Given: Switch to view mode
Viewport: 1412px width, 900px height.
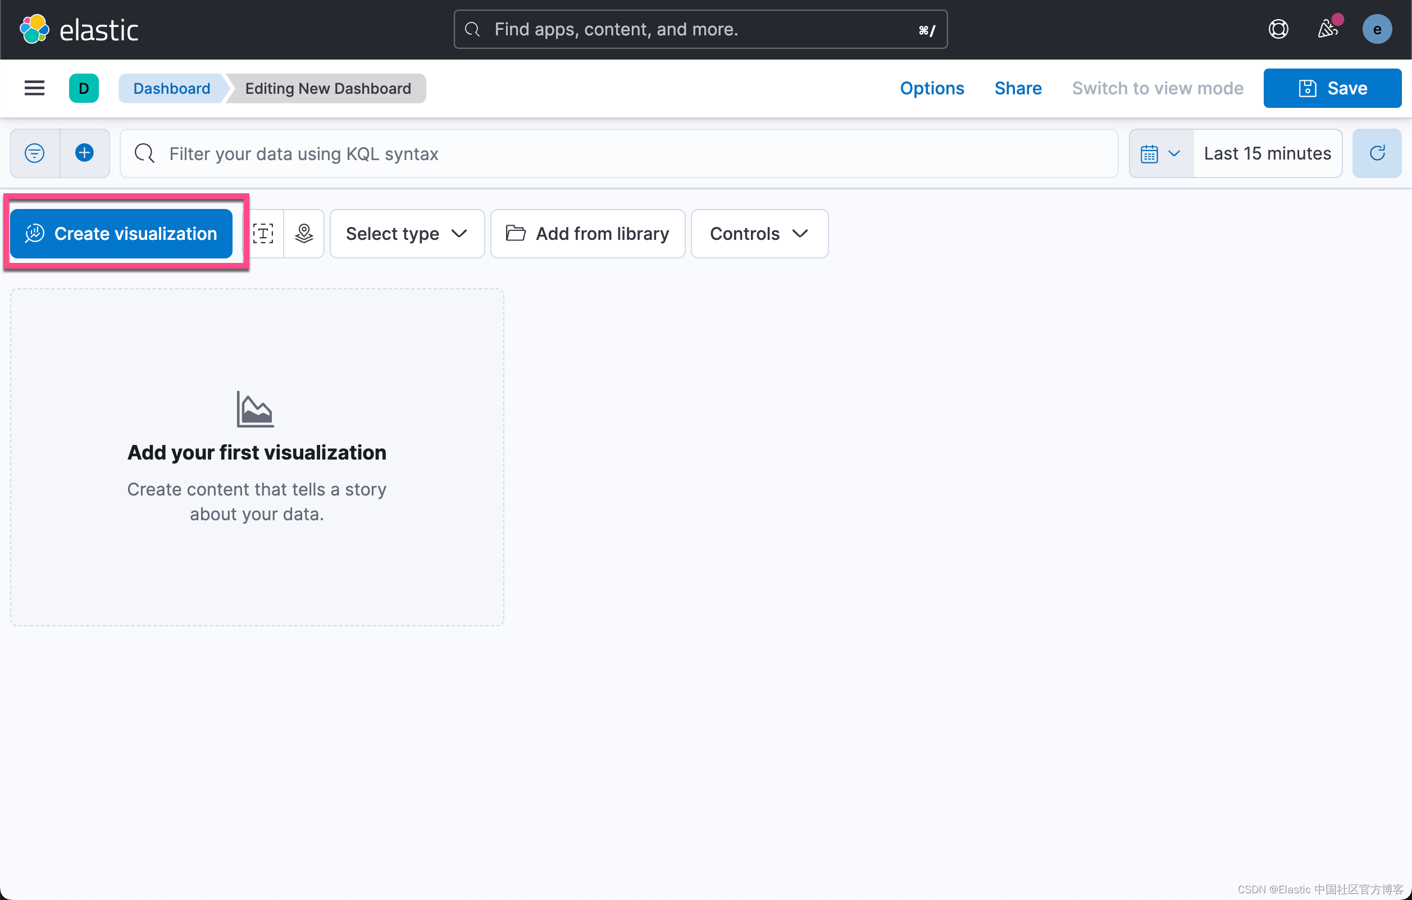Looking at the screenshot, I should [x=1158, y=89].
